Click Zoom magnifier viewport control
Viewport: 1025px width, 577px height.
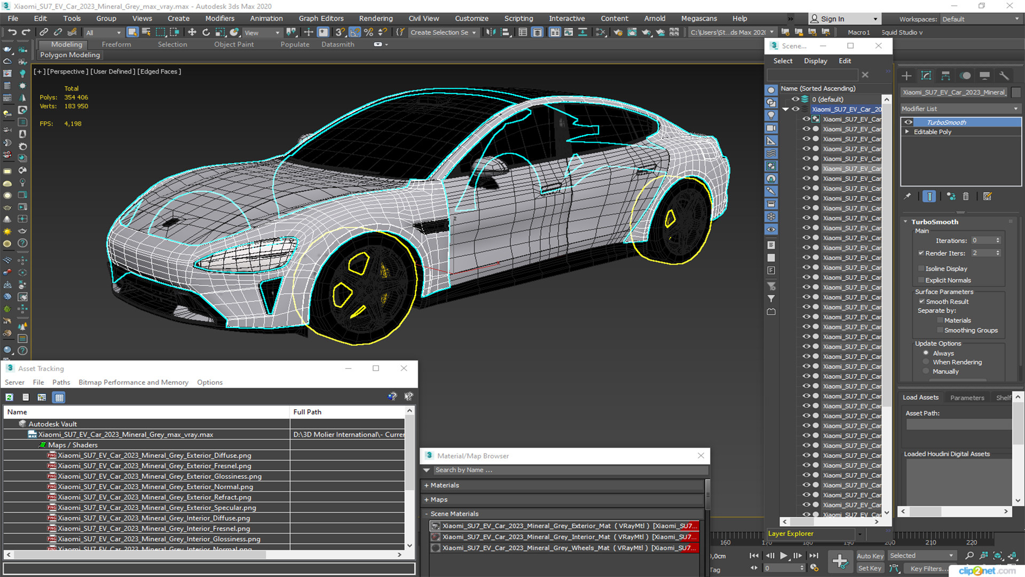(969, 556)
